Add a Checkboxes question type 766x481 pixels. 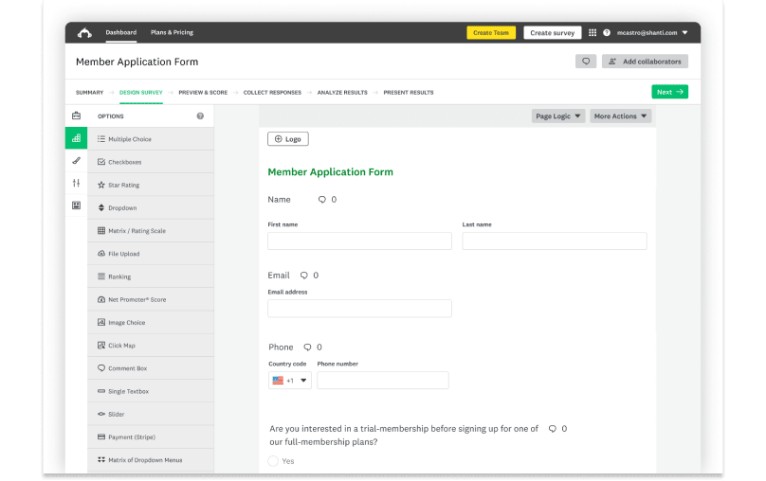pyautogui.click(x=123, y=162)
